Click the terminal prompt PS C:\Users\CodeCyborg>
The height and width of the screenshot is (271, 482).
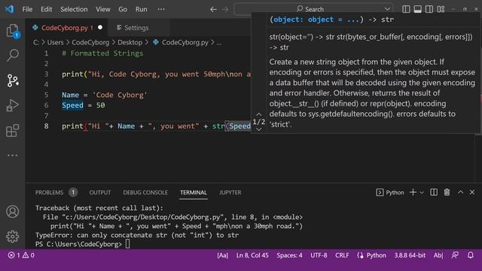click(x=78, y=244)
